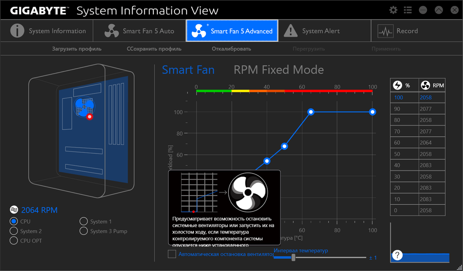The image size is (463, 271).
Task: Click the question mark help icon
Action: [x=397, y=255]
